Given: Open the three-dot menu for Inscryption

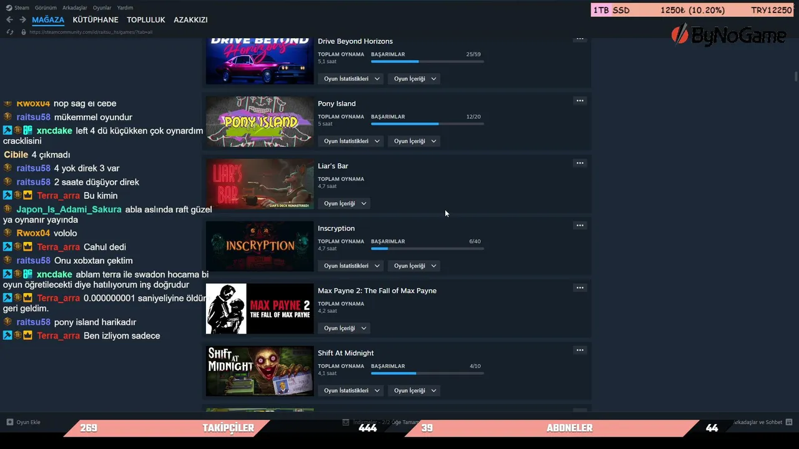Looking at the screenshot, I should 580,226.
